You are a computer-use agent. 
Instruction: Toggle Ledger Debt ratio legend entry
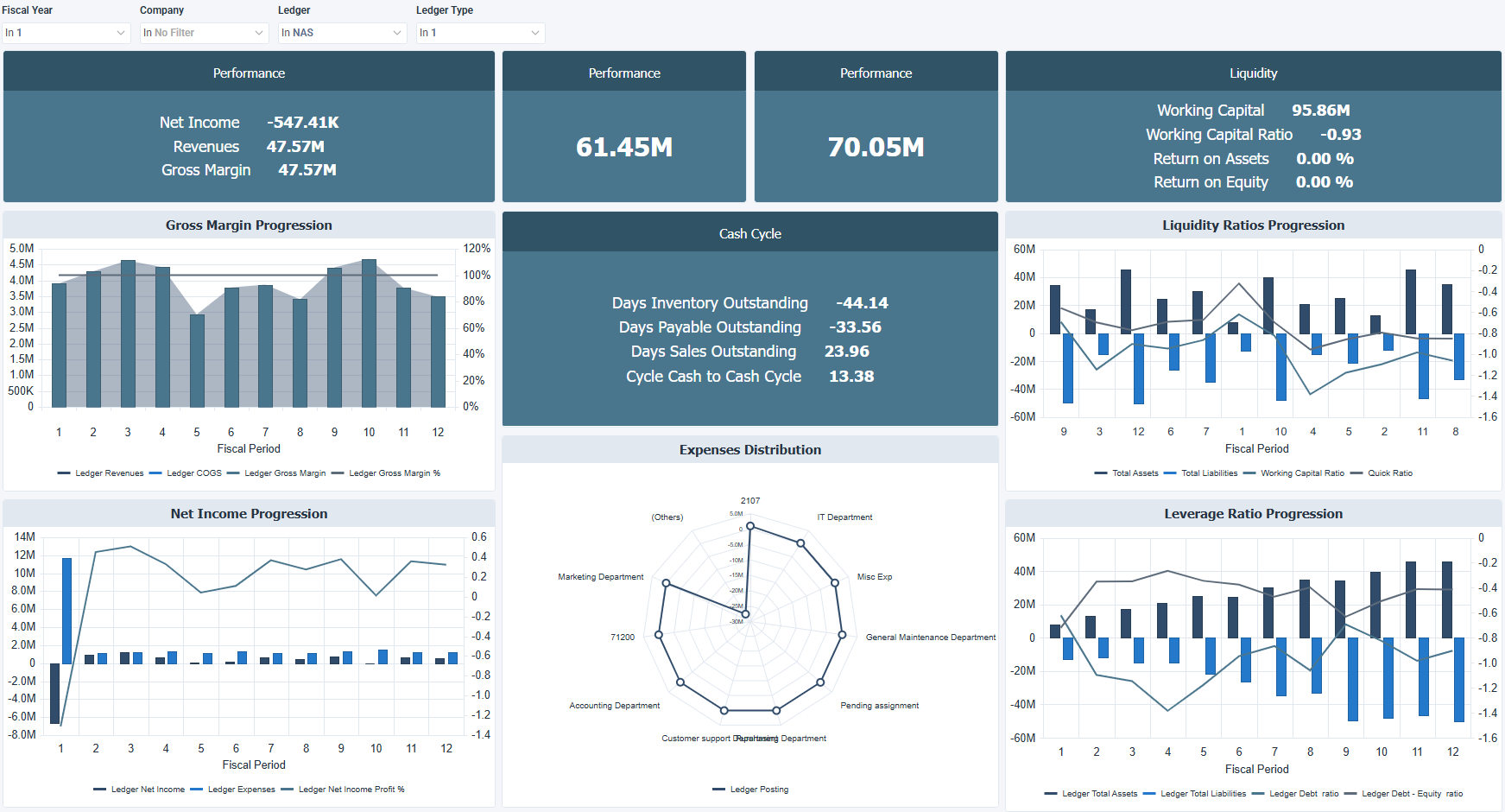pyautogui.click(x=1295, y=794)
